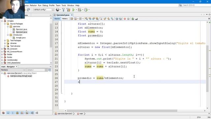211x119 pixels.
Task: Click the Last Edit icon in editor toolbar
Action: point(72,19)
